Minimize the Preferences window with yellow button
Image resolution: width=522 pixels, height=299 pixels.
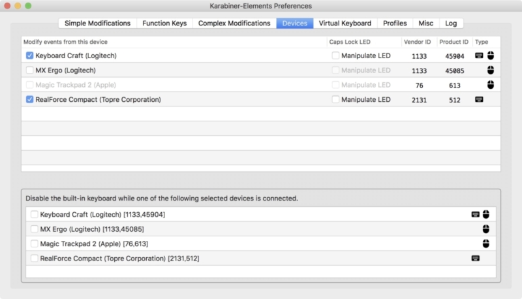pyautogui.click(x=18, y=6)
